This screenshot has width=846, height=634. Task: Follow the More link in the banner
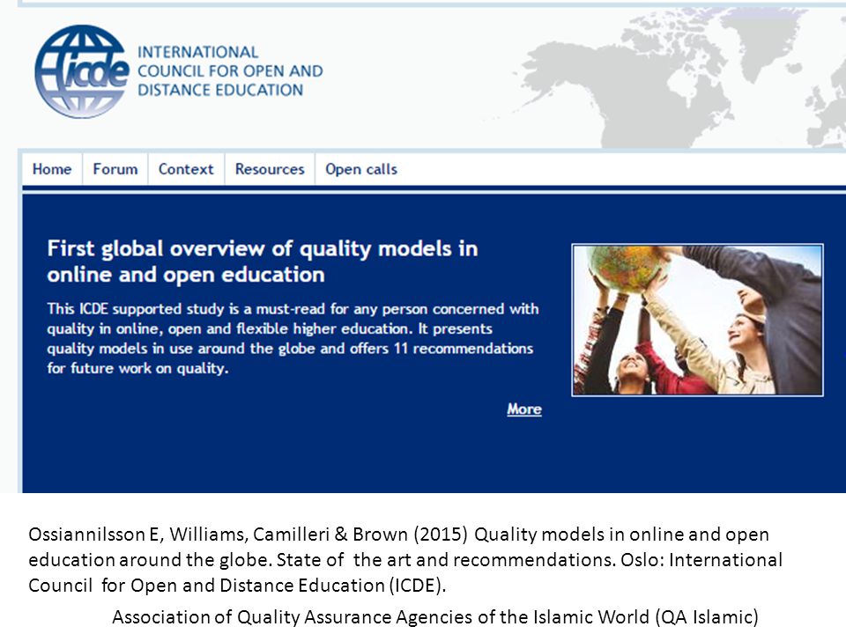click(523, 409)
